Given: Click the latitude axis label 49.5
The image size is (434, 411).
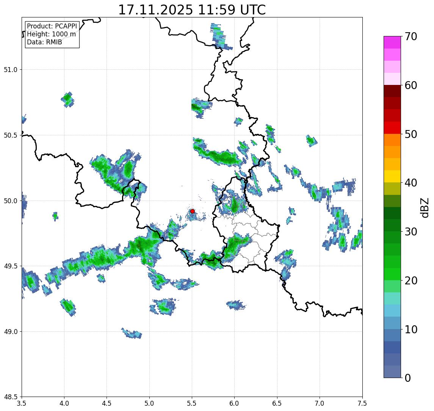Looking at the screenshot, I should click(11, 266).
